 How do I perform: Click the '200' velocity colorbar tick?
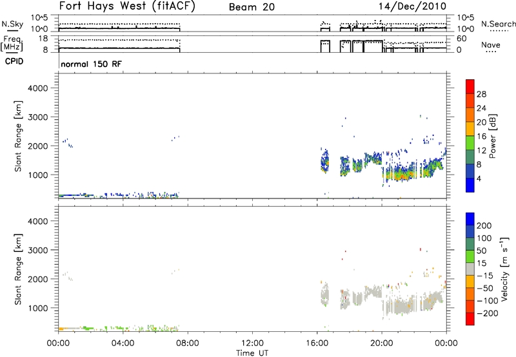click(484, 226)
